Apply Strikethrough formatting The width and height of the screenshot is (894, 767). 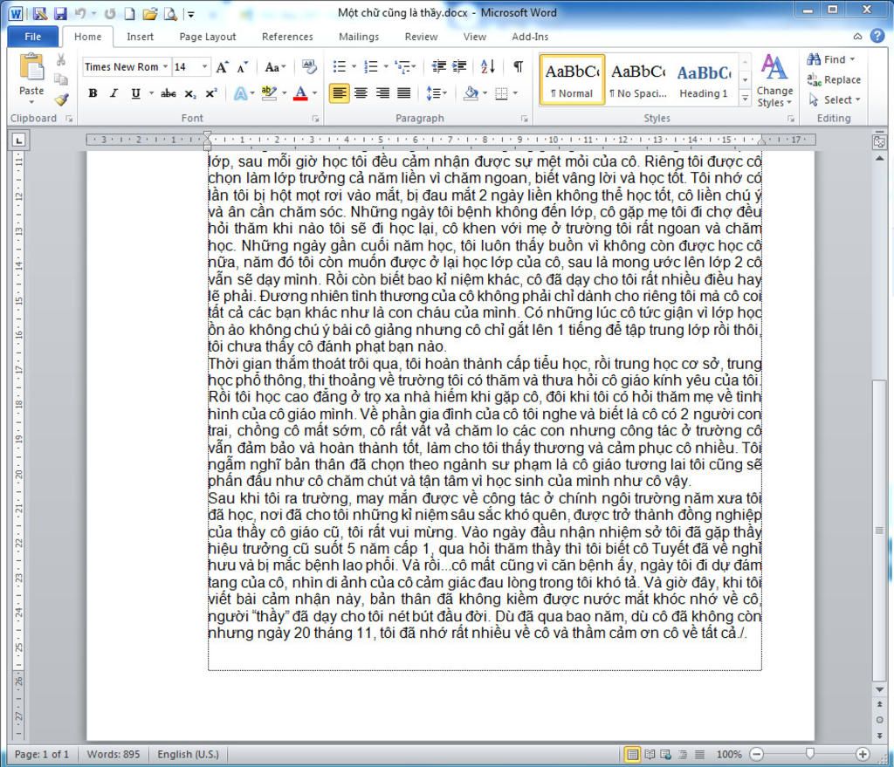pos(168,92)
